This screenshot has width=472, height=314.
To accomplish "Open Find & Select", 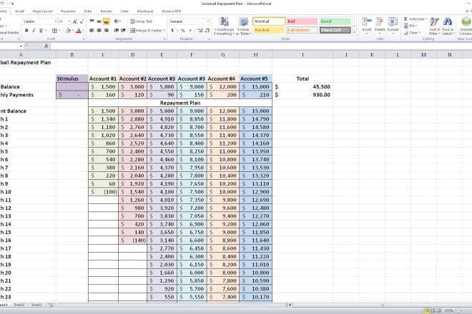I will 448,26.
